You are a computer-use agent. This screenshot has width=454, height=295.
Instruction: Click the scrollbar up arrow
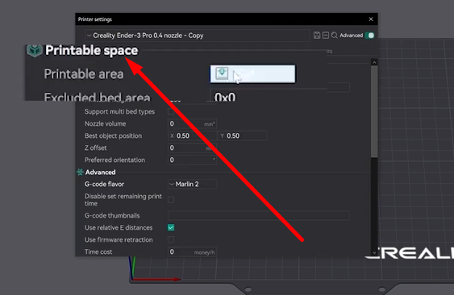click(x=374, y=62)
